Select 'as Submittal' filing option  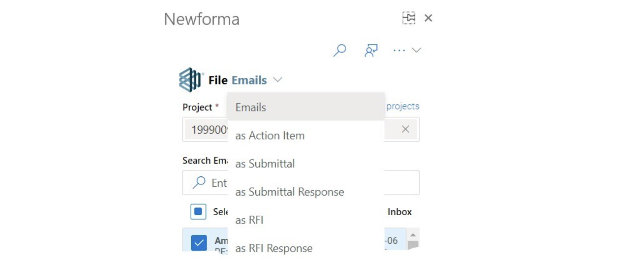[265, 163]
